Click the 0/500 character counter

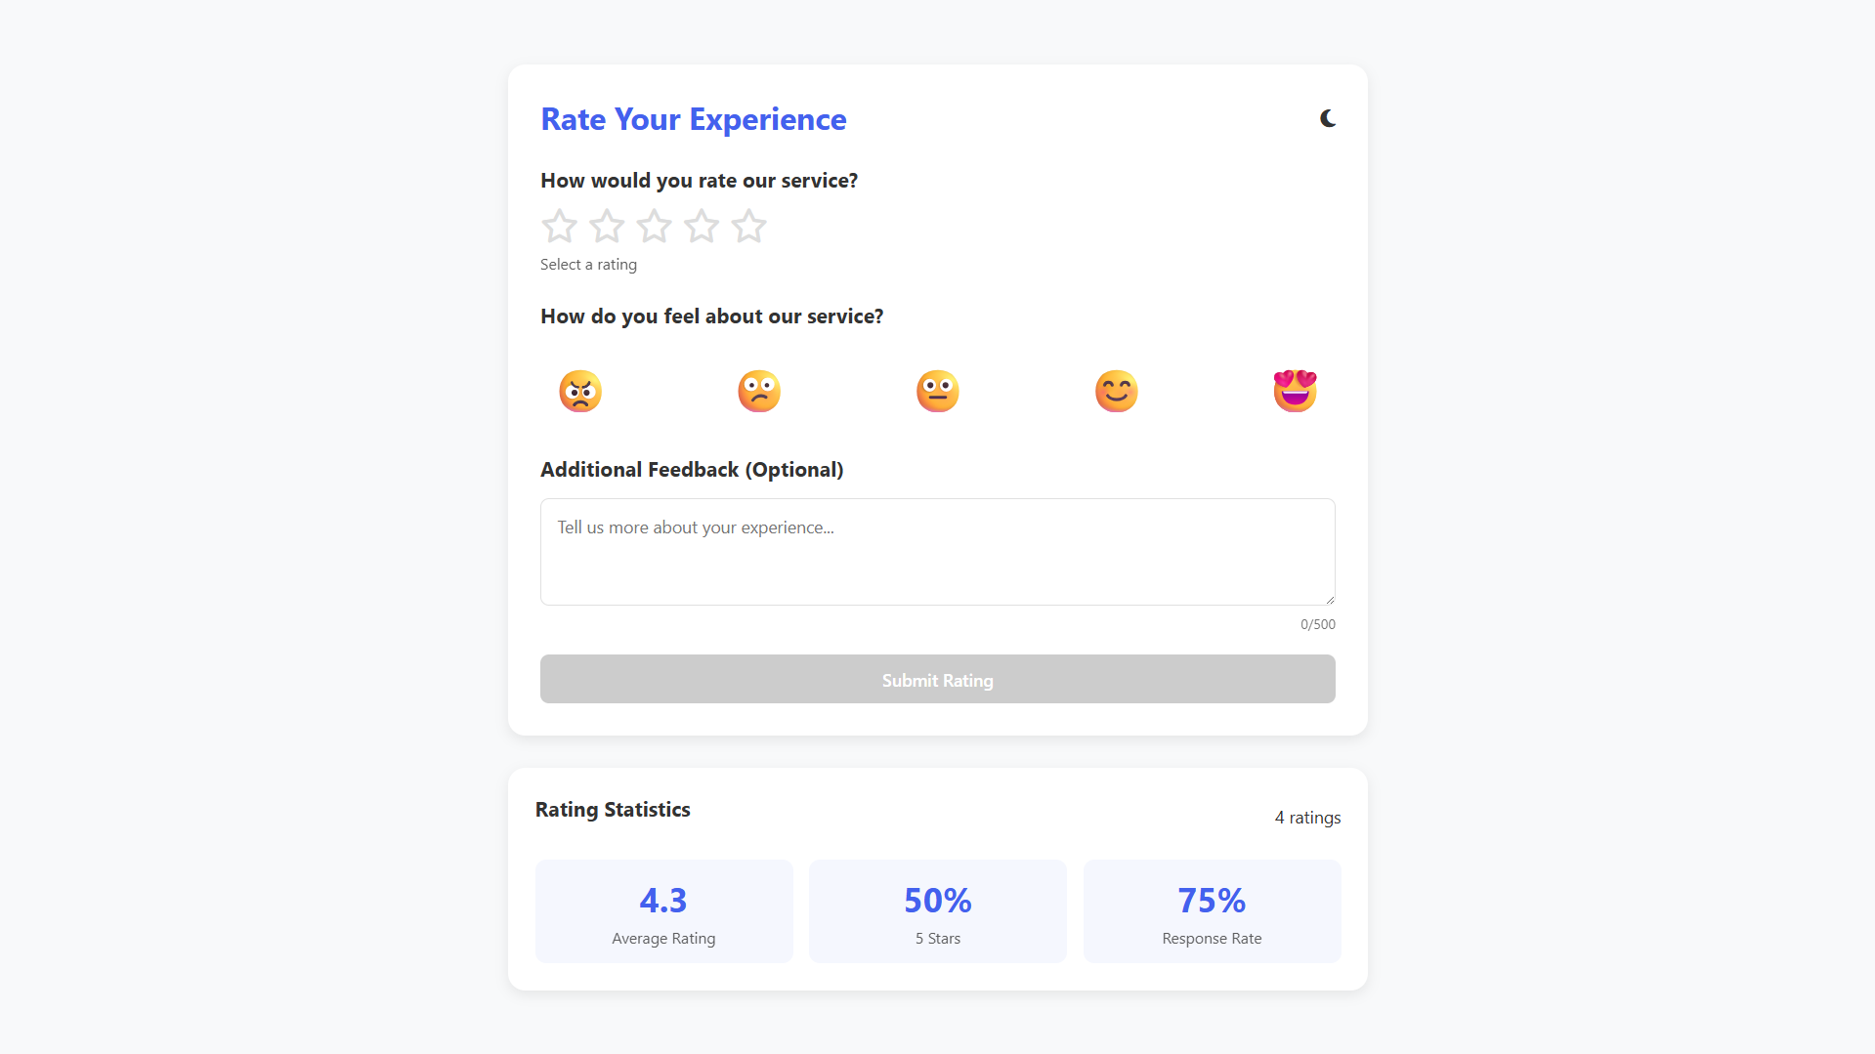1317,624
